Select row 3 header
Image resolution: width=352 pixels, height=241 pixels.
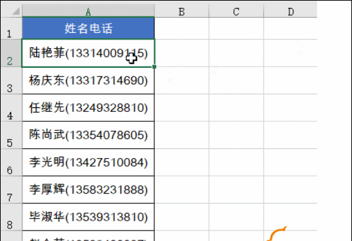click(11, 80)
